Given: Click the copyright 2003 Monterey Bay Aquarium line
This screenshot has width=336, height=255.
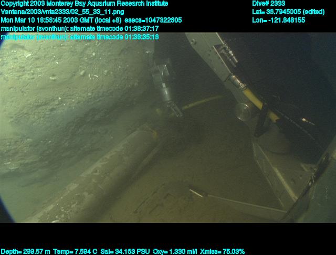Looking at the screenshot, I should [85, 4].
